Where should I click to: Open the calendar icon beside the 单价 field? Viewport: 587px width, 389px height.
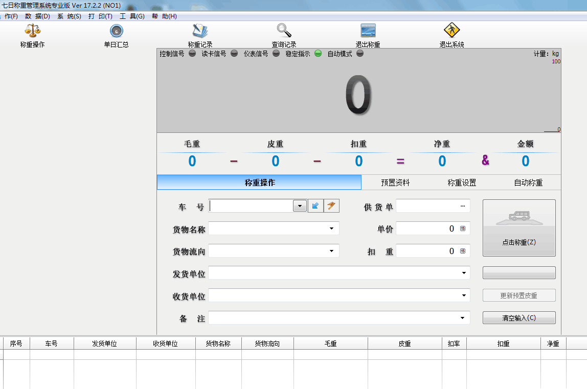point(464,228)
